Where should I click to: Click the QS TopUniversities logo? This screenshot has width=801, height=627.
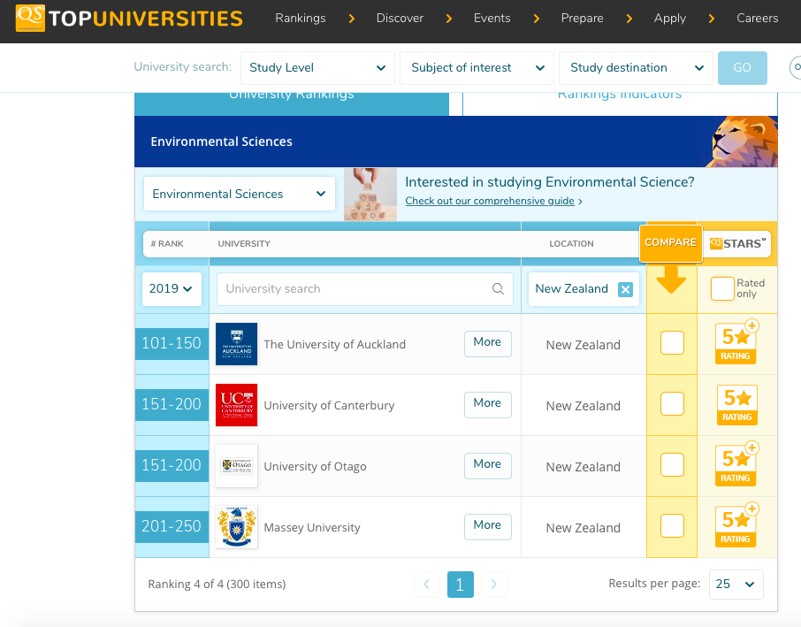[129, 19]
